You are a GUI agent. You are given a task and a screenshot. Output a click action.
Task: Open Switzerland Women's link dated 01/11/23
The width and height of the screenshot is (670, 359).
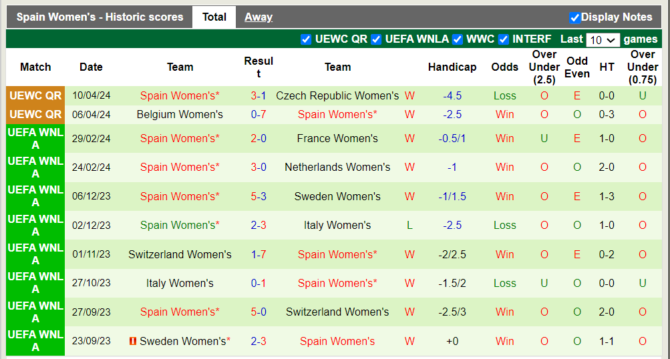tap(180, 255)
